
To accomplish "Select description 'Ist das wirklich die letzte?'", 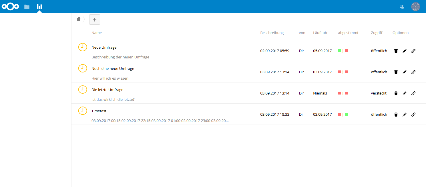I will 113,100.
